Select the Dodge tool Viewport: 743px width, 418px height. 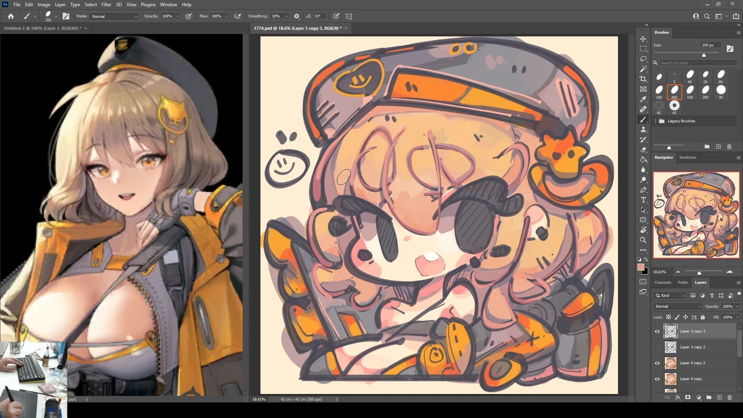pyautogui.click(x=643, y=180)
